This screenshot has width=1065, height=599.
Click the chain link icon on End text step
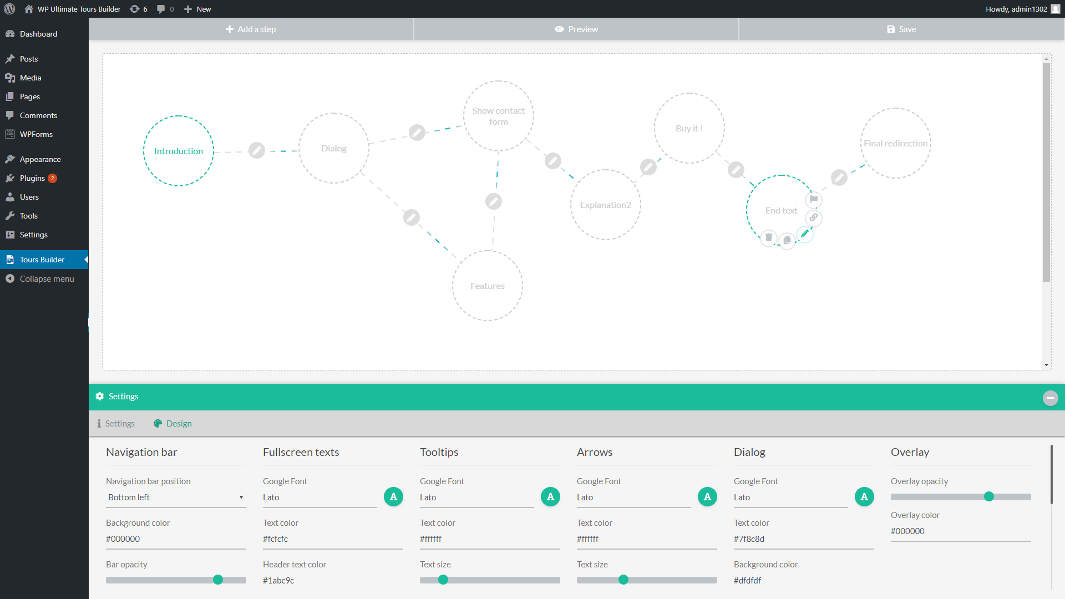(x=814, y=217)
